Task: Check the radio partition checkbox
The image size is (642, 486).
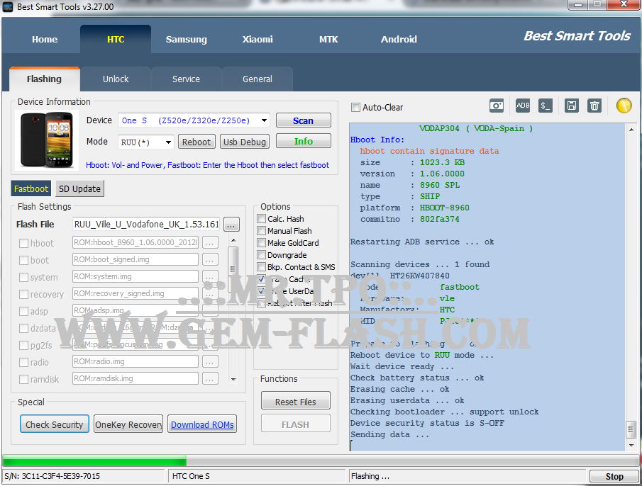Action: pyautogui.click(x=23, y=363)
